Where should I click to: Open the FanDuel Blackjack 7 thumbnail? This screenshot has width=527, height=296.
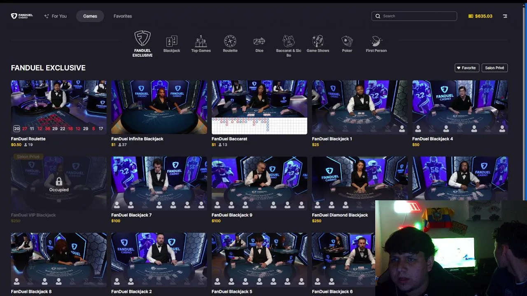pos(159,183)
